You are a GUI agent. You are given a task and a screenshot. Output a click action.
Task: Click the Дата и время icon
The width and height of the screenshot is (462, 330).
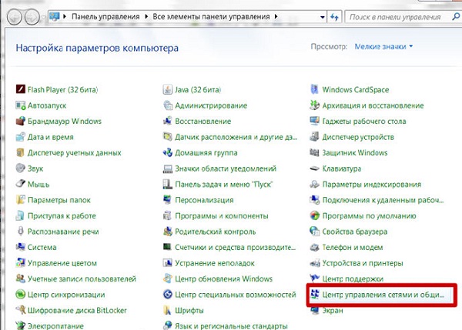(20, 137)
